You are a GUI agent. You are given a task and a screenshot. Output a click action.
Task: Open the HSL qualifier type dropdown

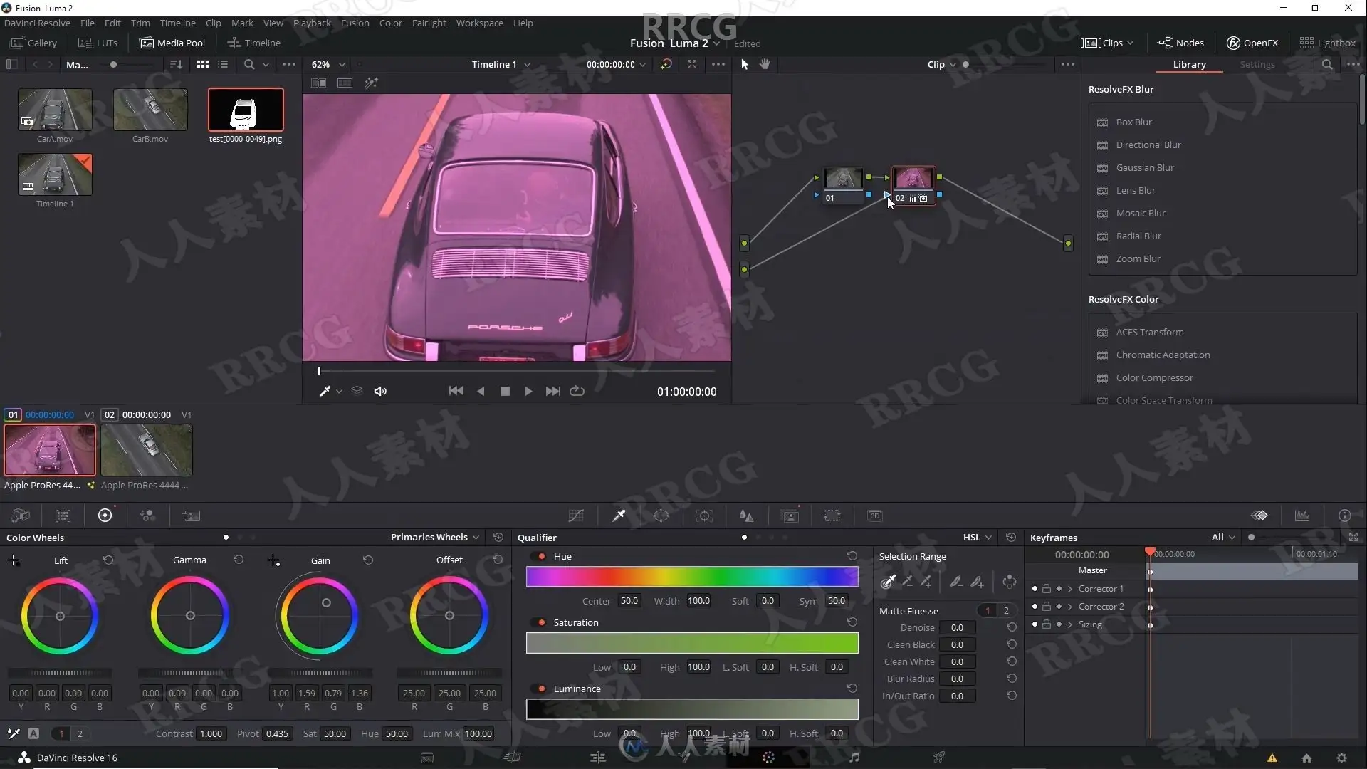[x=978, y=538]
